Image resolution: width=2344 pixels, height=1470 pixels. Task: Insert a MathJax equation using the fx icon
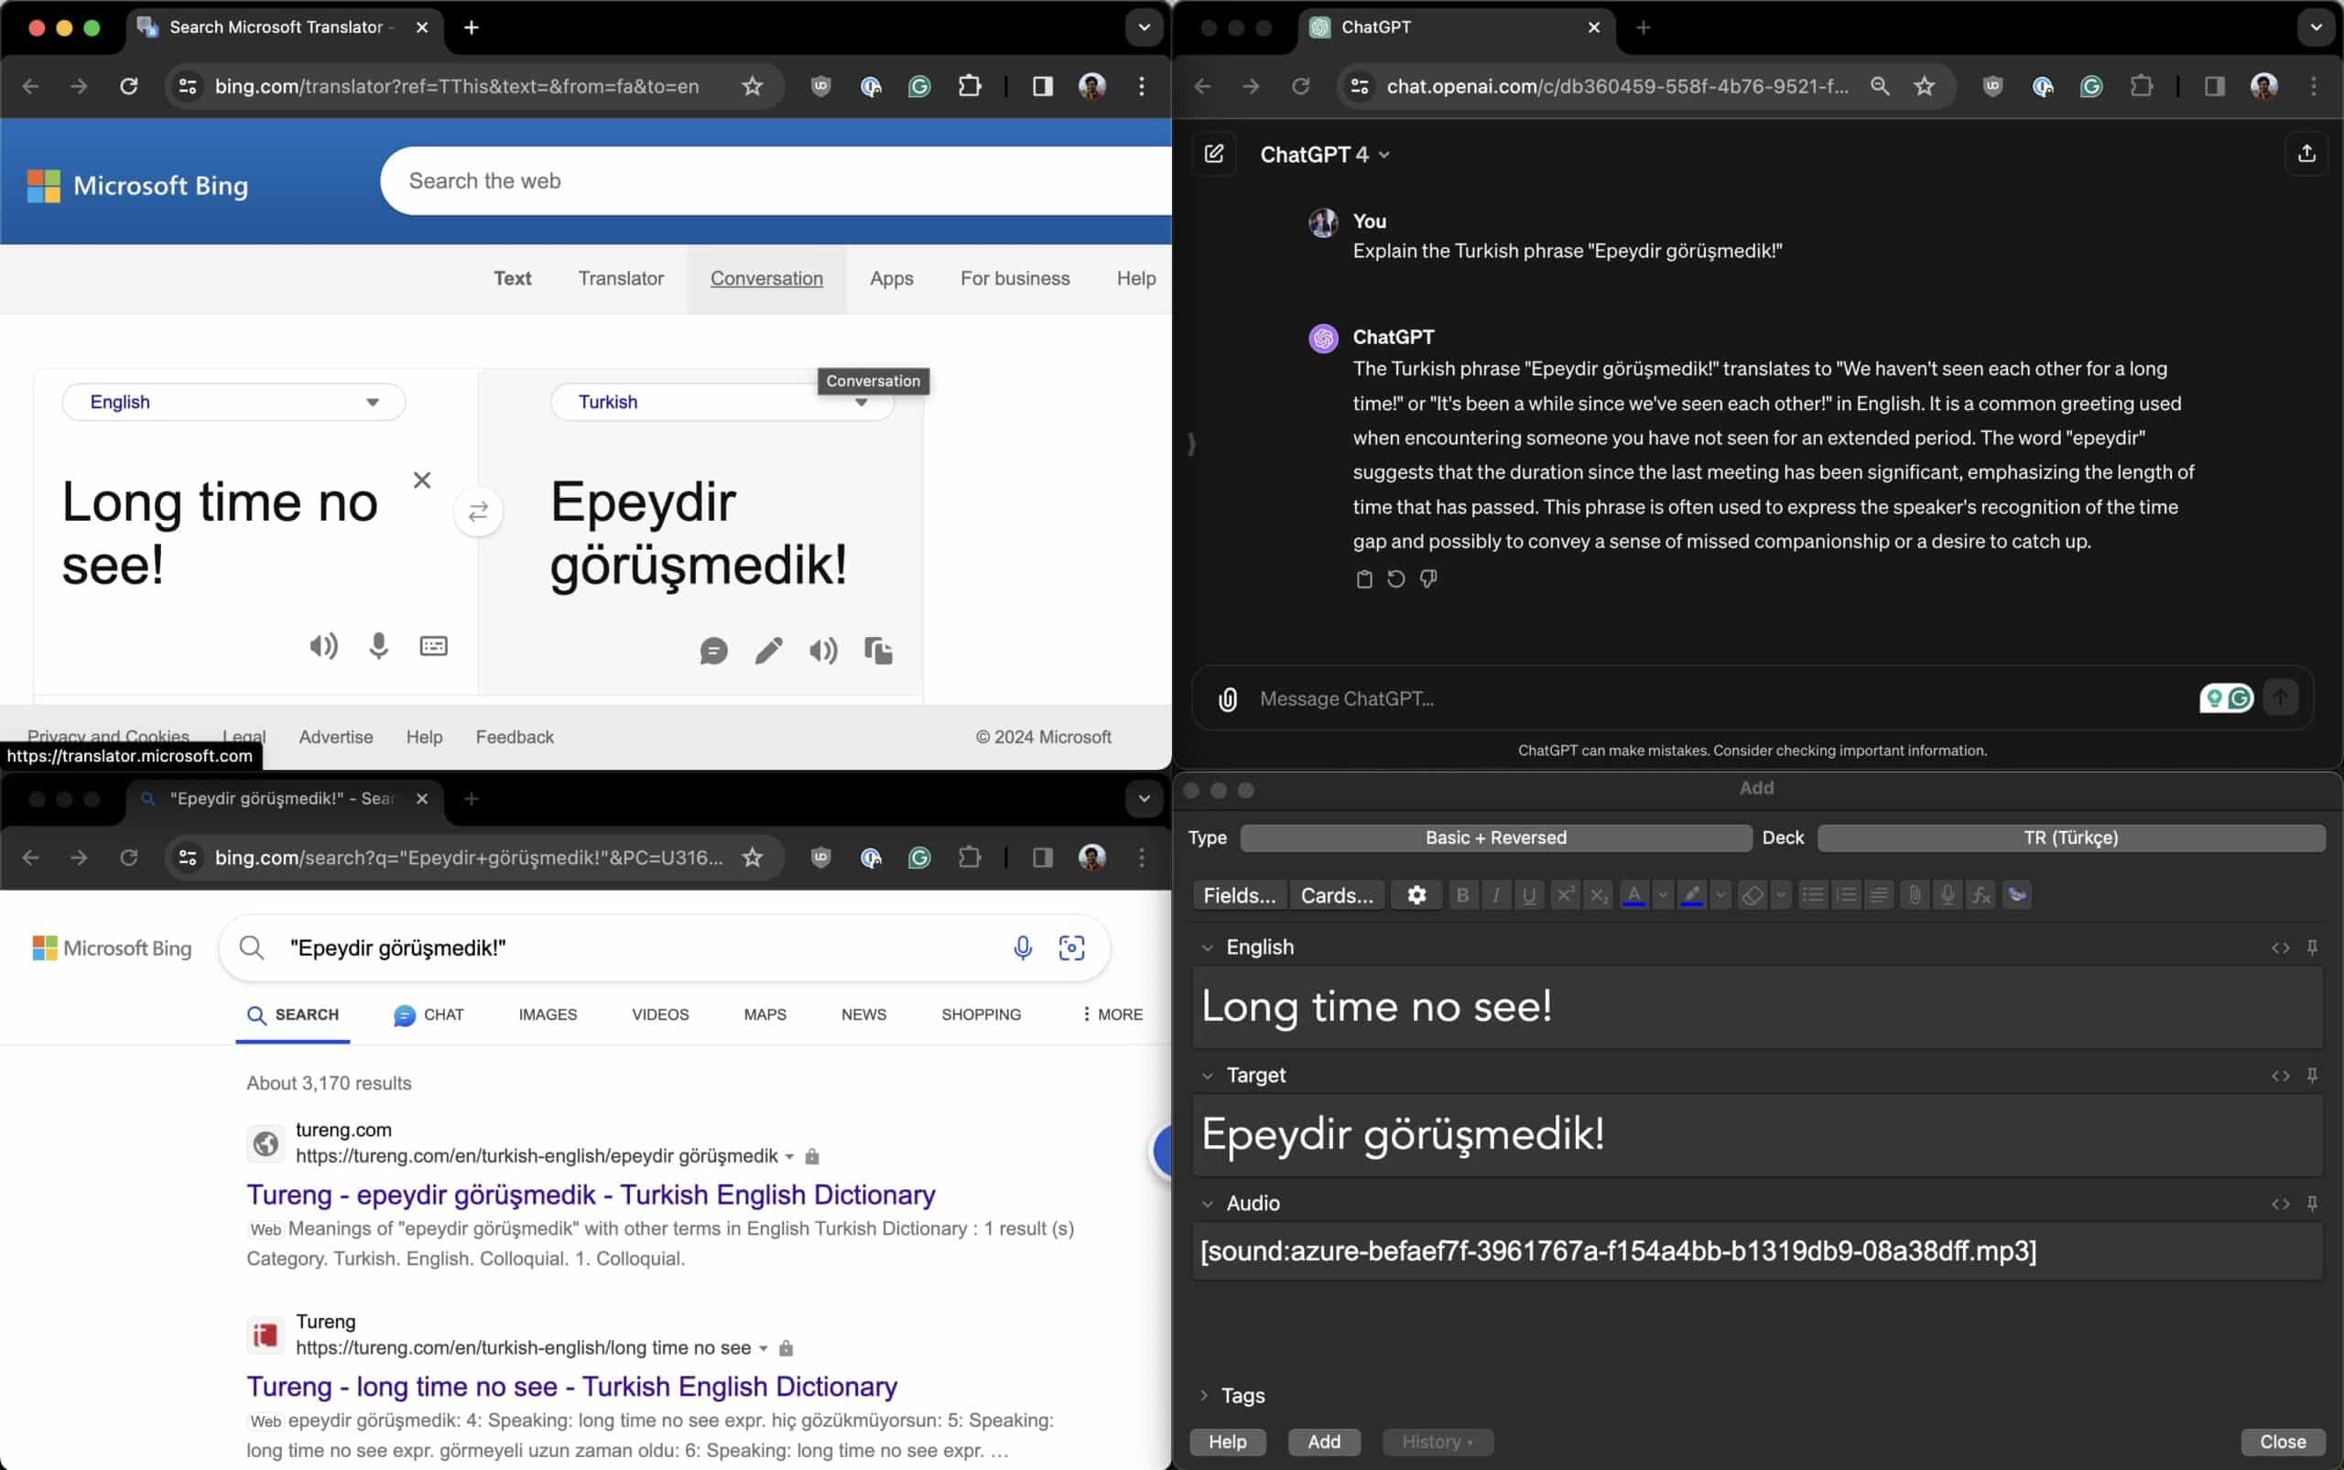click(1980, 894)
